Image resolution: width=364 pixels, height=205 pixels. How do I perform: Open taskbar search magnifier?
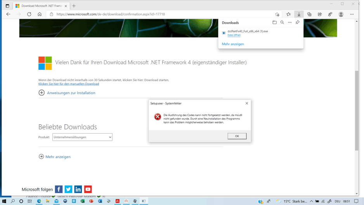12,201
